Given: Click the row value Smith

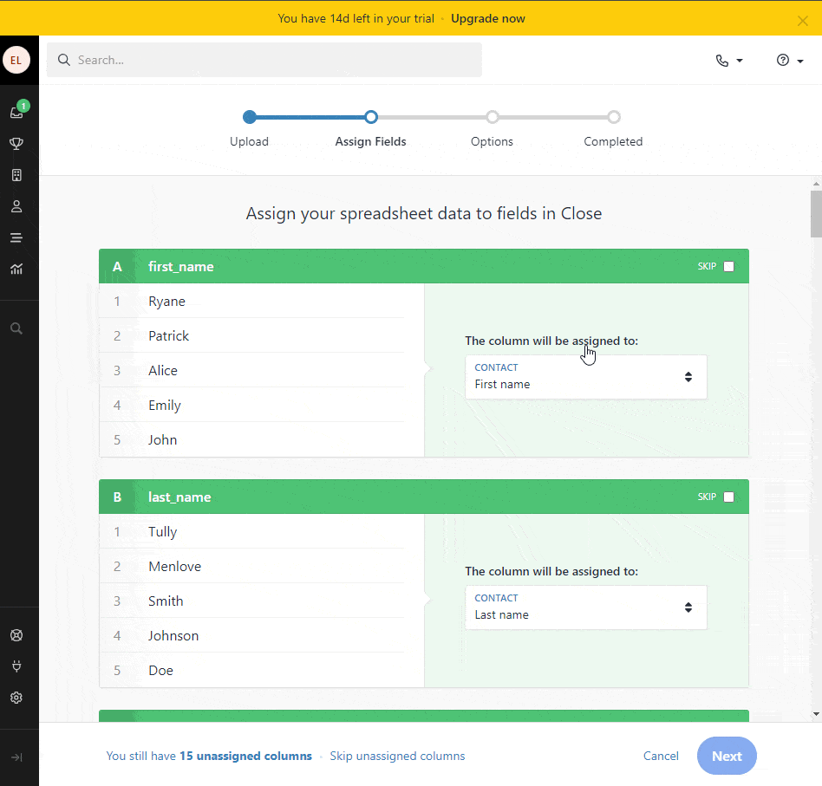Looking at the screenshot, I should (x=166, y=601).
